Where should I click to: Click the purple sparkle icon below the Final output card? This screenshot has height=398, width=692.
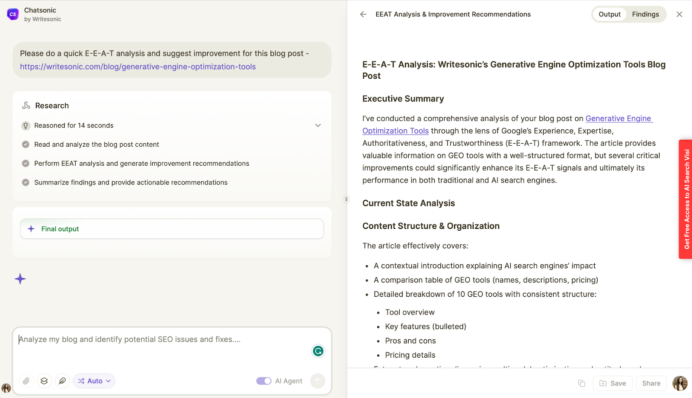tap(20, 279)
